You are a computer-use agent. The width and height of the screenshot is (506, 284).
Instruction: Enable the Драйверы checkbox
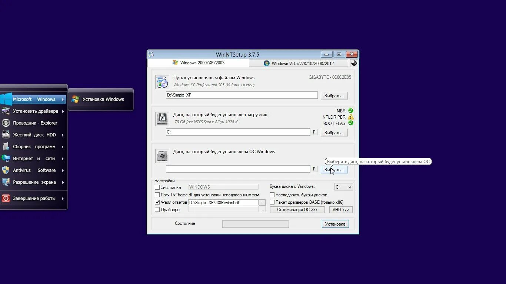pyautogui.click(x=157, y=210)
